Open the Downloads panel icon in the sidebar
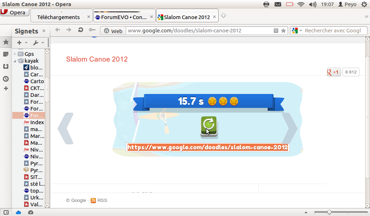The image size is (370, 216). [6, 67]
